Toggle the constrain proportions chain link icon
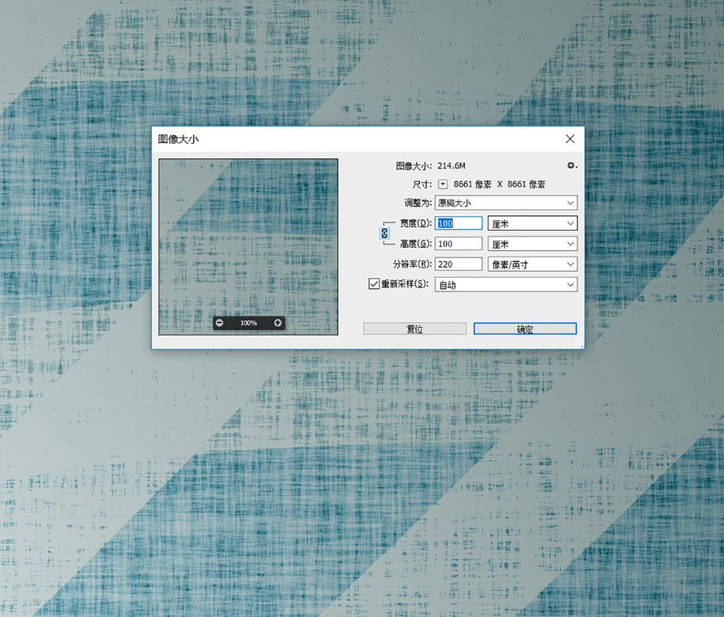Image resolution: width=724 pixels, height=617 pixels. 385,233
